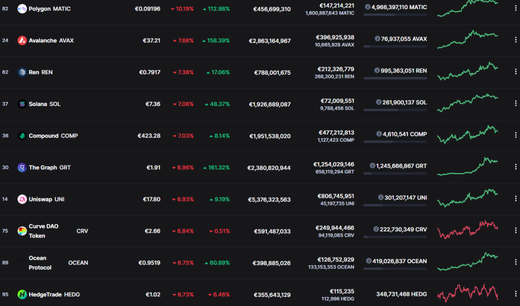This screenshot has width=520, height=306.
Task: Open supply info icon next to GRT supply
Action: (x=372, y=166)
